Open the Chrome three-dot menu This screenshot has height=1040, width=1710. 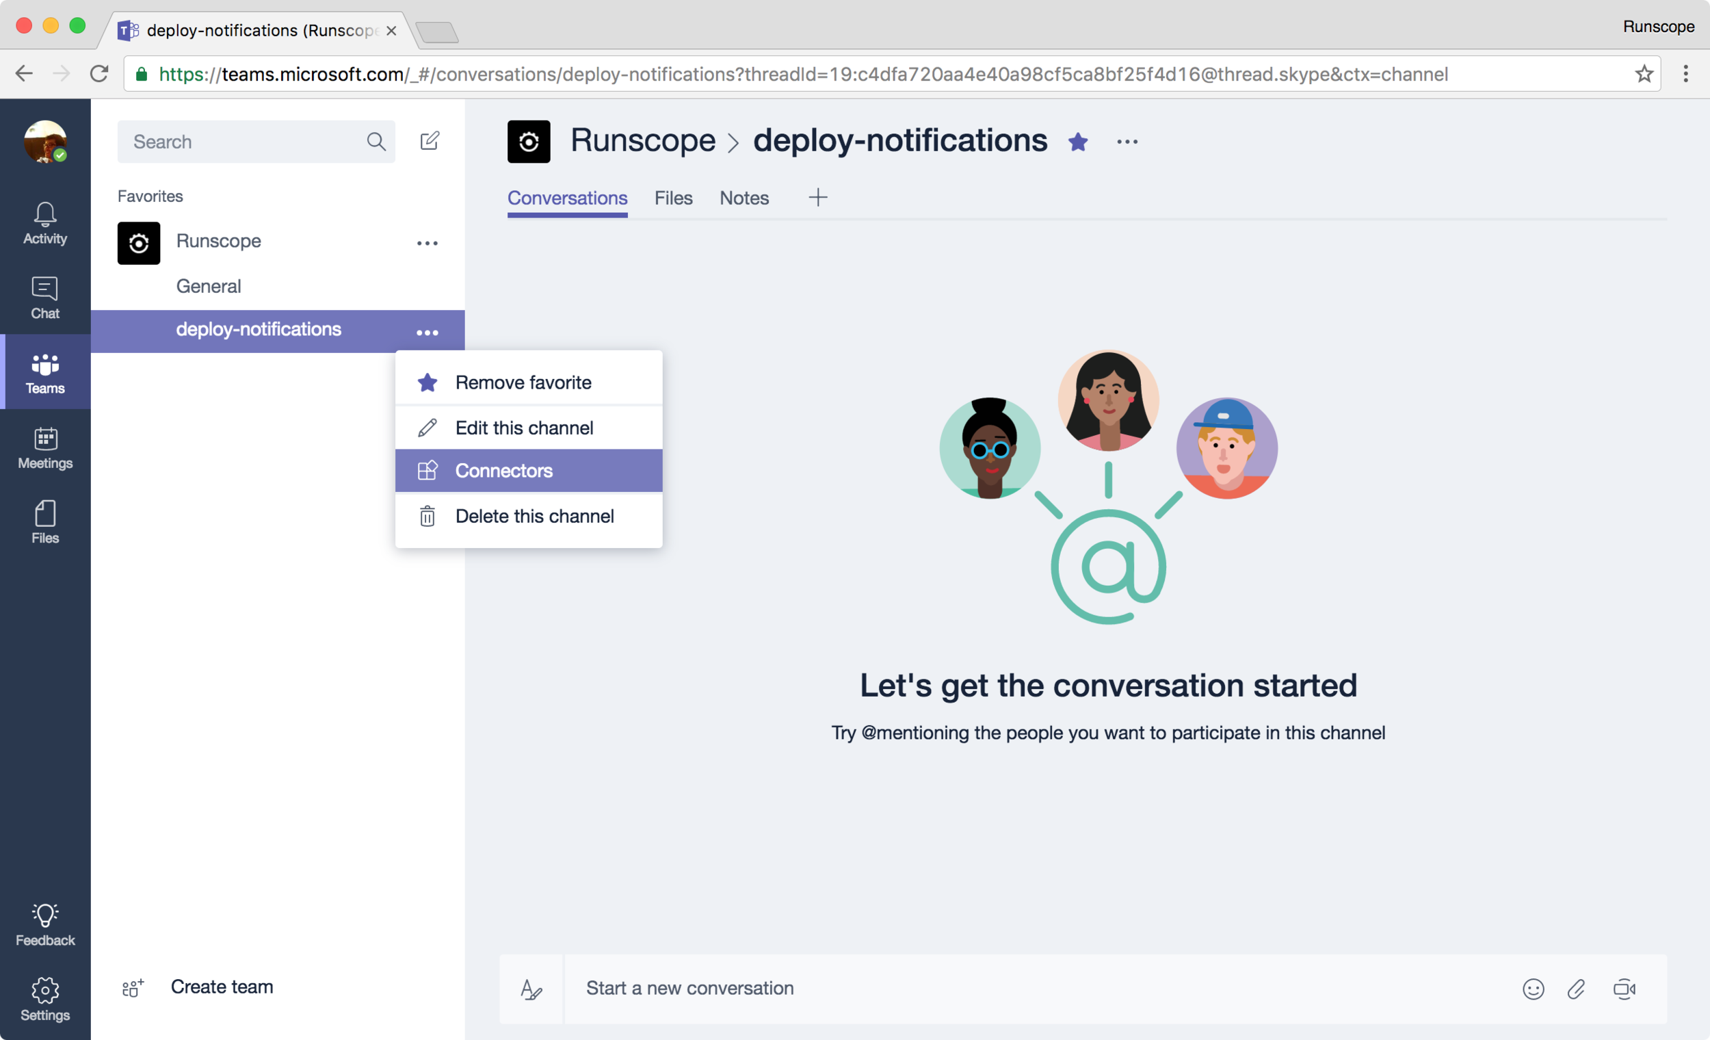[x=1685, y=74]
